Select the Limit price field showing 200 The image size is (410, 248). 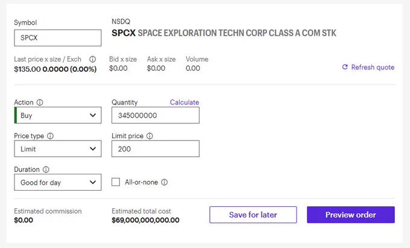(156, 148)
